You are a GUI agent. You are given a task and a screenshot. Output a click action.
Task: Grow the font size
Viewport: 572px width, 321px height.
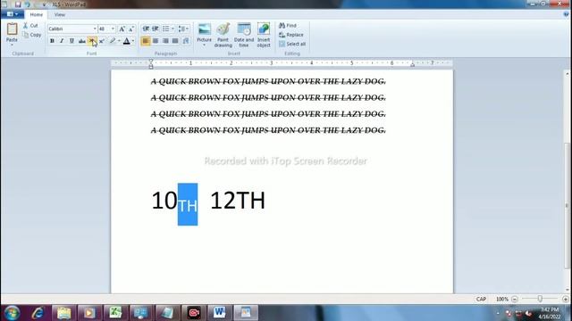[122, 29]
